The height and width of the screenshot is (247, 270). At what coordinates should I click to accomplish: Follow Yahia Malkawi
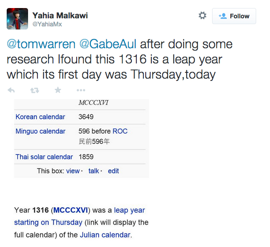click(x=234, y=16)
